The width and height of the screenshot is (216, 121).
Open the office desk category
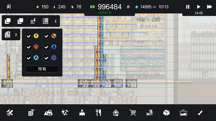click(x=82, y=113)
